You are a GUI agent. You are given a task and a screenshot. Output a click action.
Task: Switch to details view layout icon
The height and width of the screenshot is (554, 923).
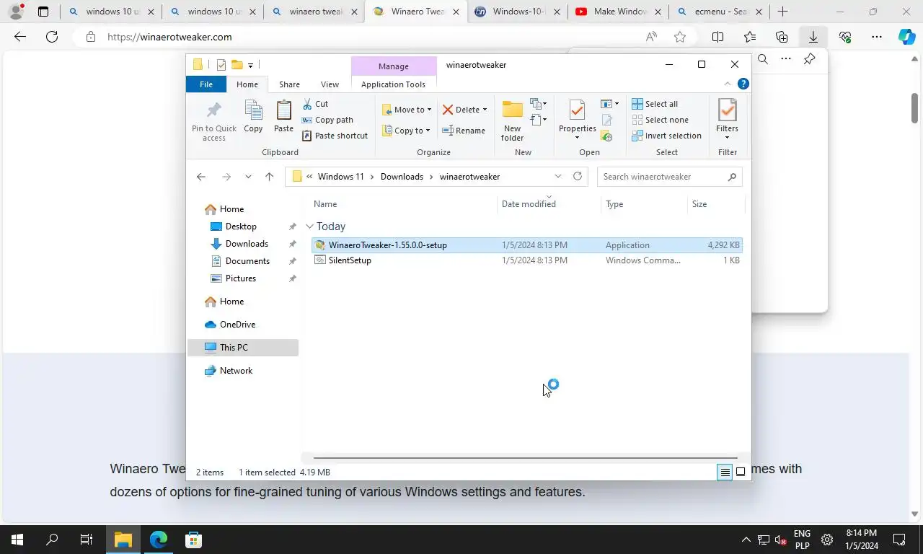pos(725,472)
